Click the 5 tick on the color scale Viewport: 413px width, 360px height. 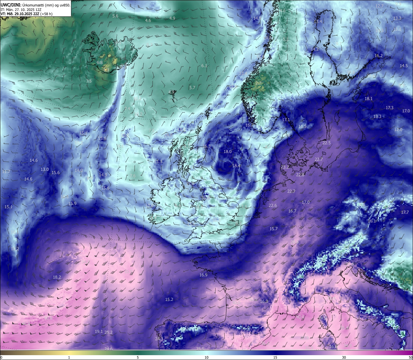pos(138,357)
